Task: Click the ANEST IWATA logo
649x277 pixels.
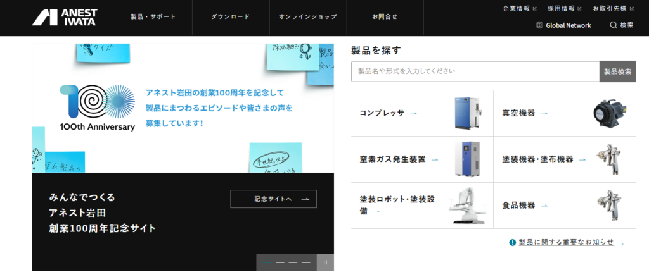Action: (65, 17)
